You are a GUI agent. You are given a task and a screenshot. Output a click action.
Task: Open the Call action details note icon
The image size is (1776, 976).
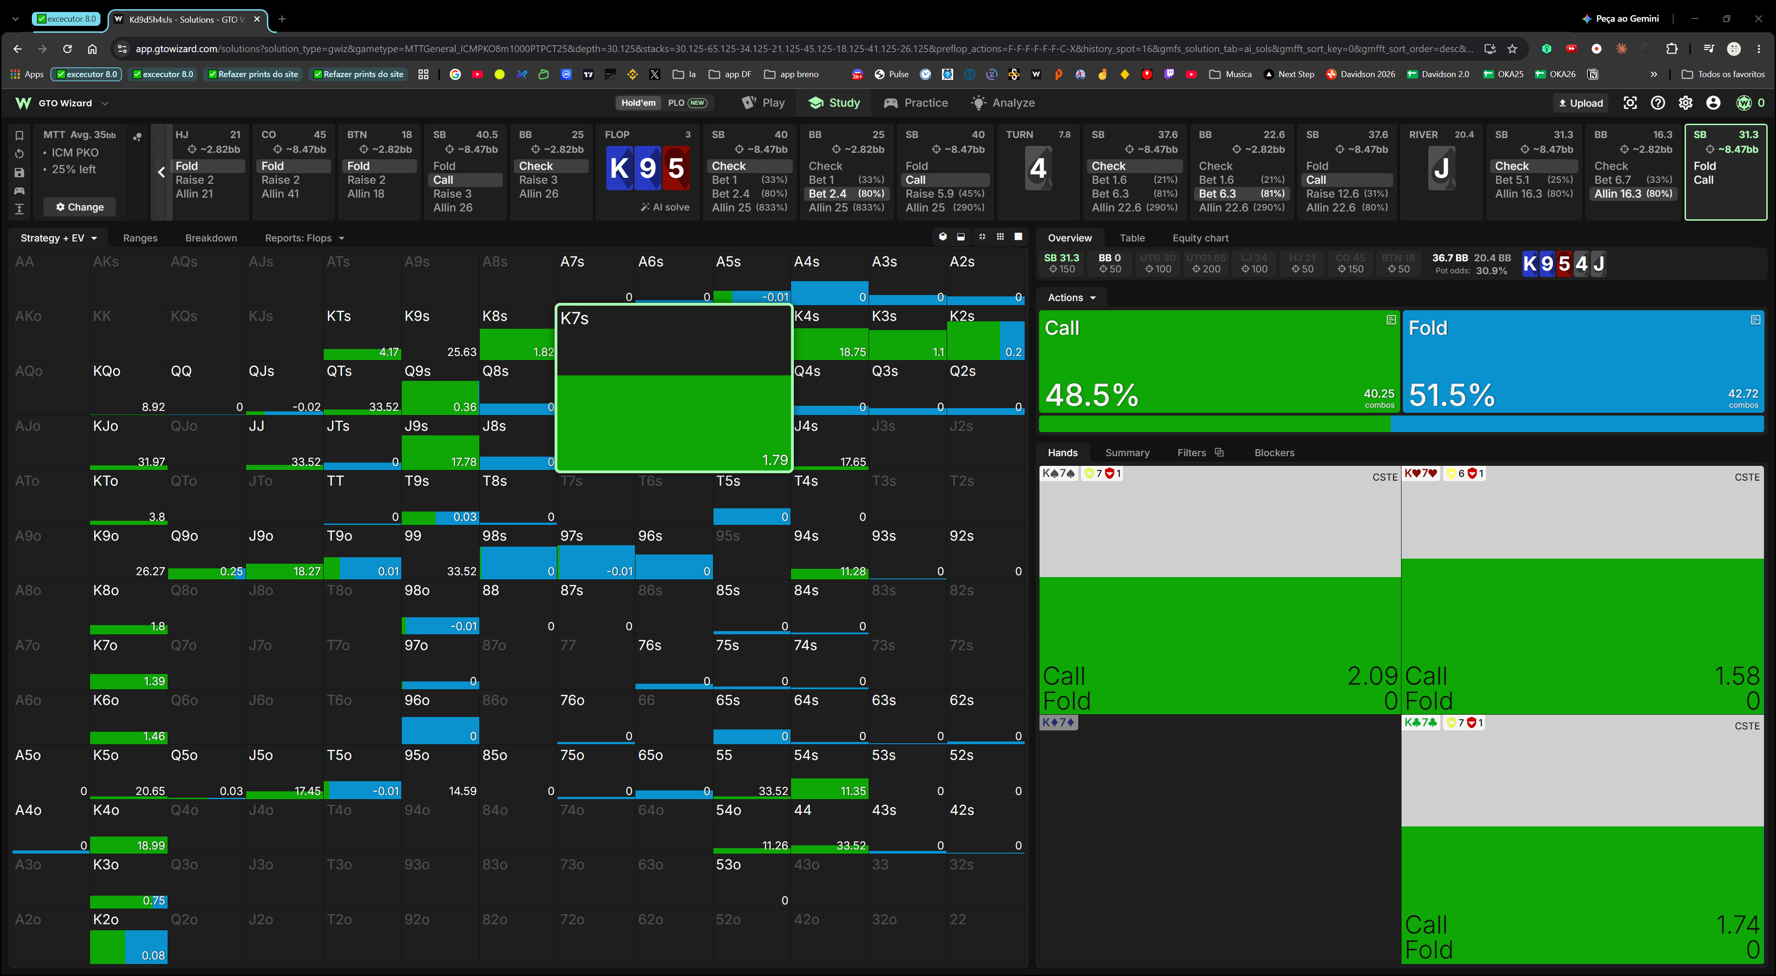[x=1390, y=320]
